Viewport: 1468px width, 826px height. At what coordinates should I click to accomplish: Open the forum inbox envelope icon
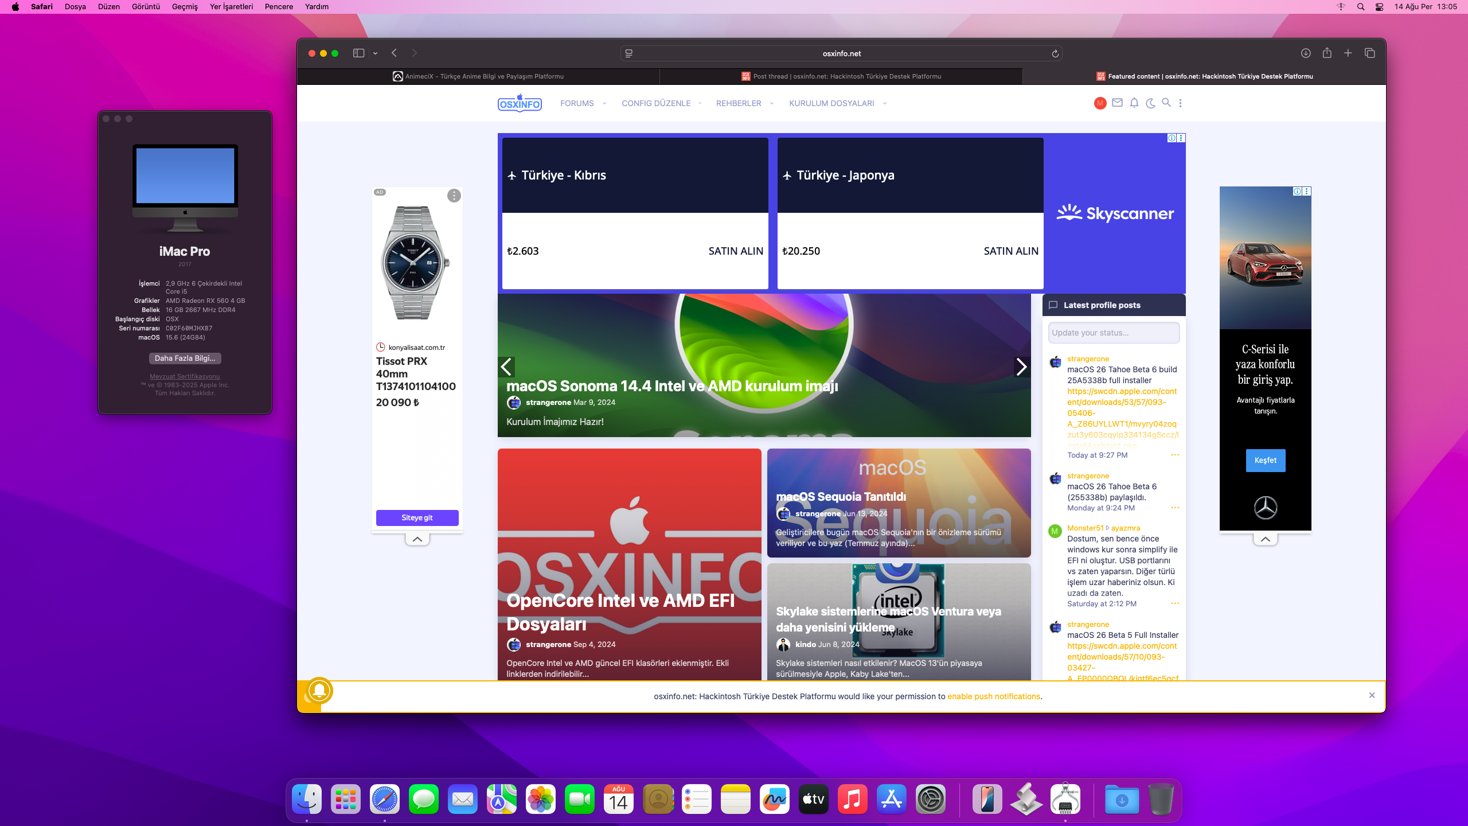click(x=1117, y=103)
